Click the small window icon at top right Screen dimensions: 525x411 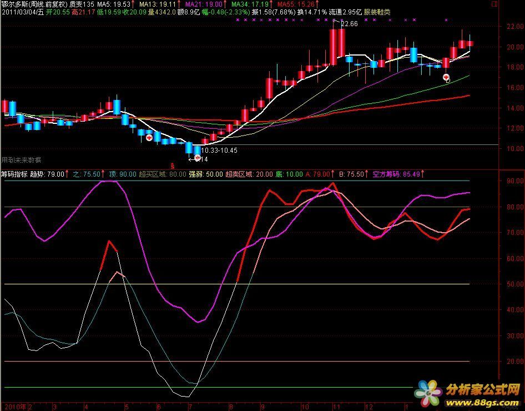point(494,4)
